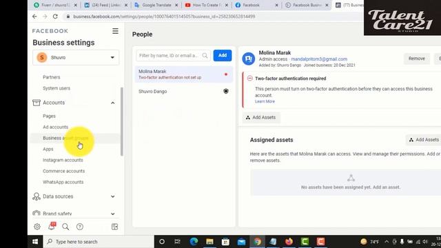Open the Windows Start menu
441x248 pixels.
(x=35, y=242)
